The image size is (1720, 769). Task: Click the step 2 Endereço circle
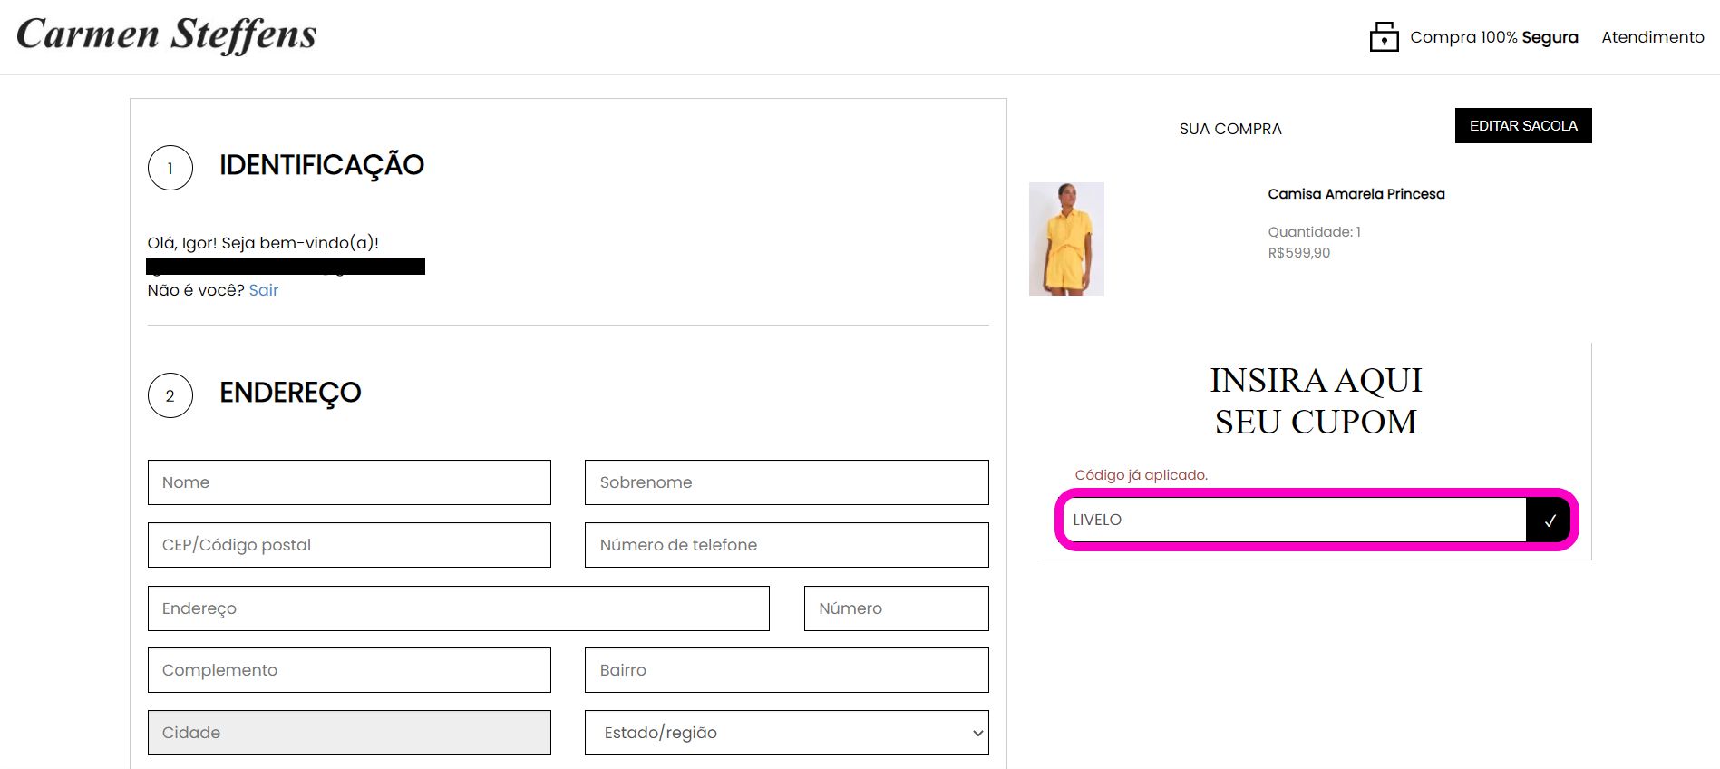click(170, 395)
